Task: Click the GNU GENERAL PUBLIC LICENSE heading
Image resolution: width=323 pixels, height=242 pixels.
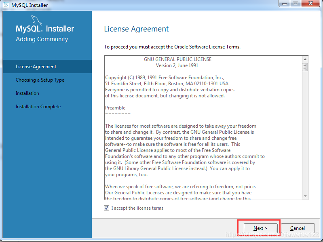Action: pyautogui.click(x=177, y=59)
